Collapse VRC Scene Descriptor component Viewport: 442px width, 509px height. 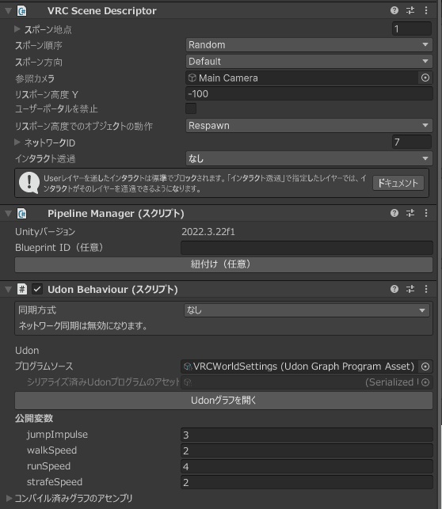pyautogui.click(x=8, y=11)
